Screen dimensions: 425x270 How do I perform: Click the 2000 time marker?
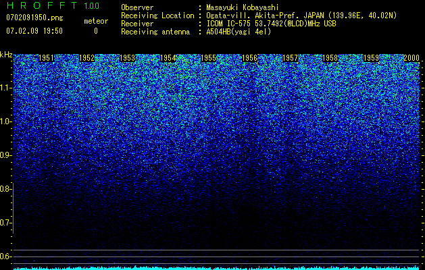pos(411,58)
